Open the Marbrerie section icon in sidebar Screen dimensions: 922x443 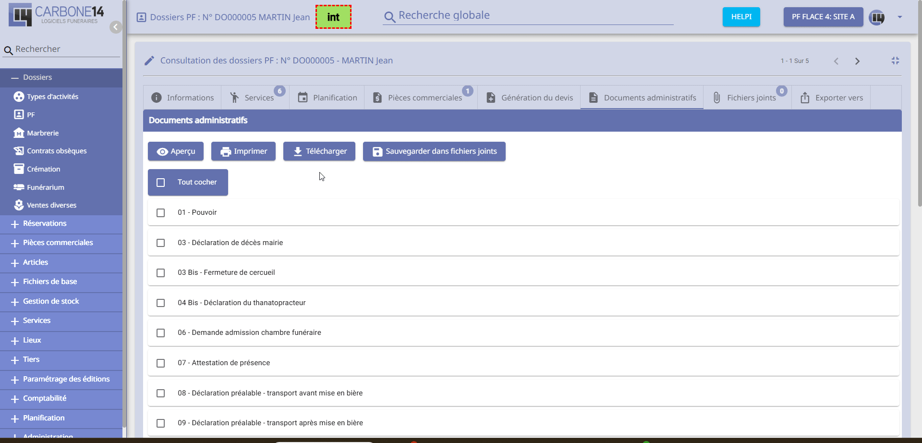19,133
